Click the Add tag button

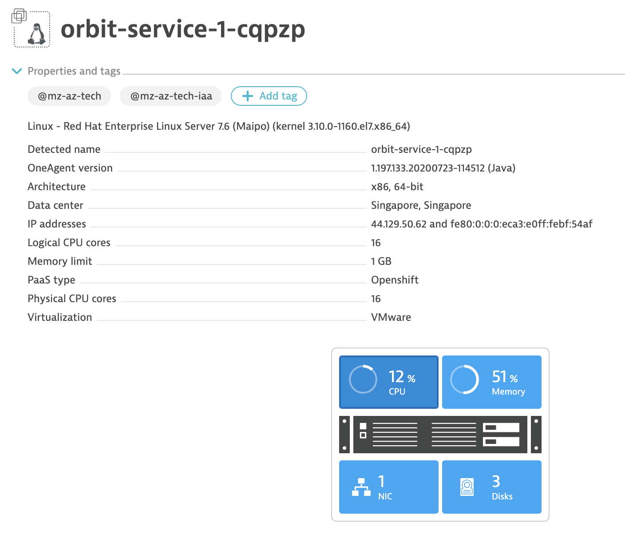tap(269, 96)
